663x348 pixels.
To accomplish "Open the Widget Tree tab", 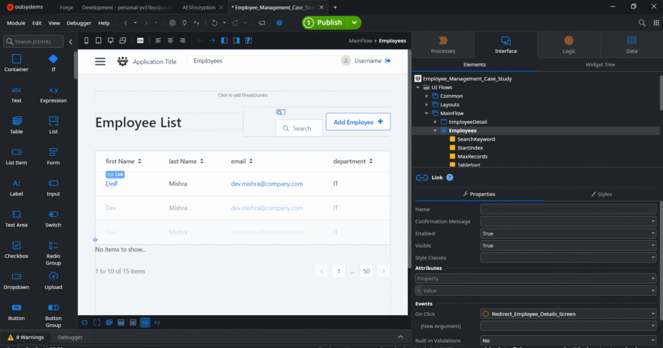I will pos(600,65).
